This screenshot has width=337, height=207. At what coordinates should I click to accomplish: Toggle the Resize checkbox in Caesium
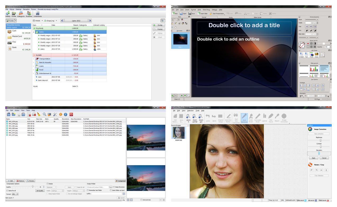click(48, 184)
